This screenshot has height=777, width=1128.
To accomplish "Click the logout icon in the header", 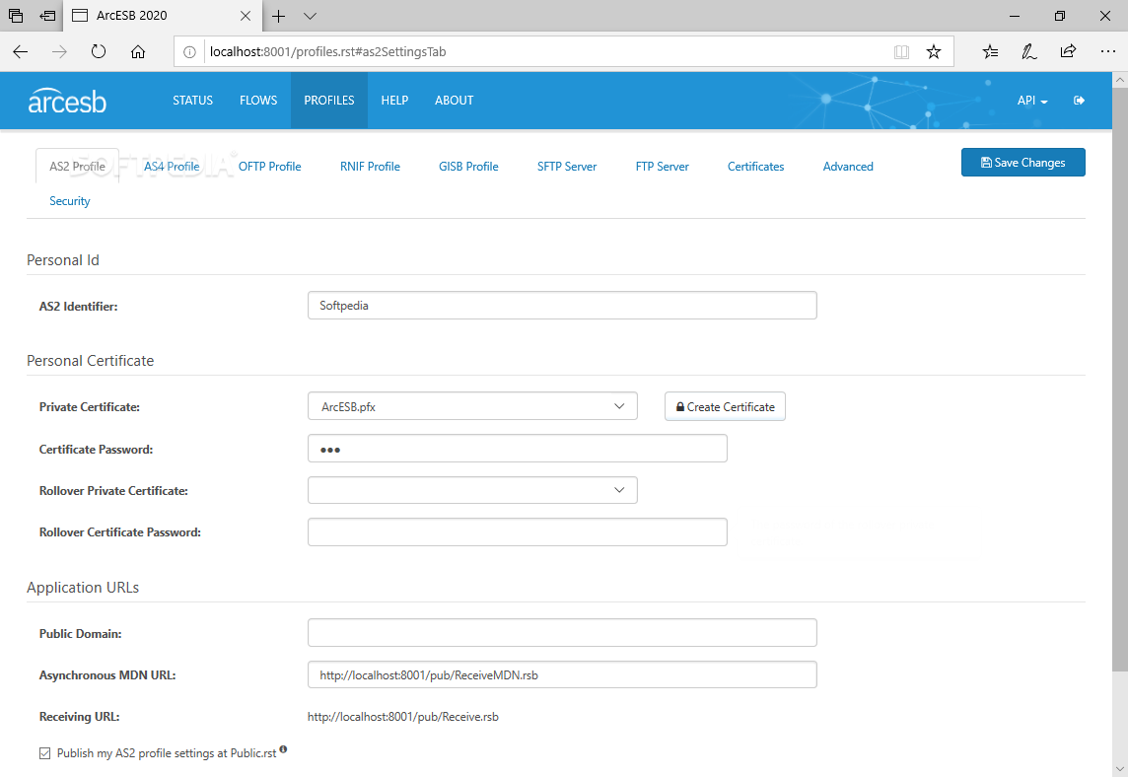I will coord(1079,101).
